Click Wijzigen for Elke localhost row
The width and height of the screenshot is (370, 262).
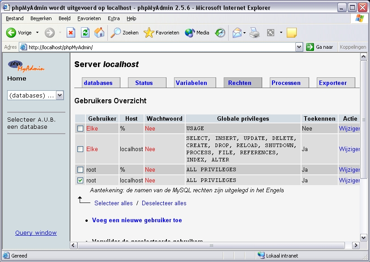click(x=349, y=149)
